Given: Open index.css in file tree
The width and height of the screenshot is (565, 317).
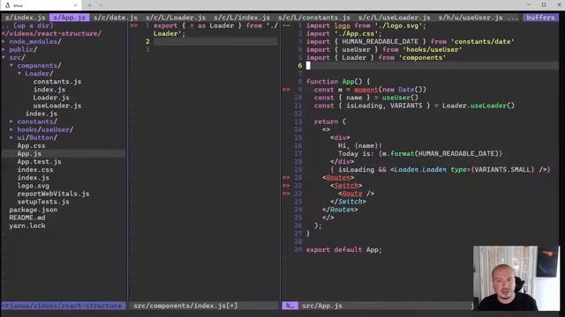Looking at the screenshot, I should pos(35,170).
